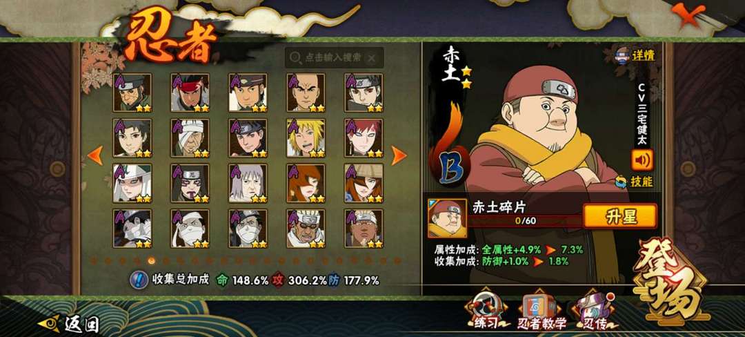Image resolution: width=745 pixels, height=337 pixels.
Task: Click the 赤土碎片 fragment icon
Action: point(447,218)
